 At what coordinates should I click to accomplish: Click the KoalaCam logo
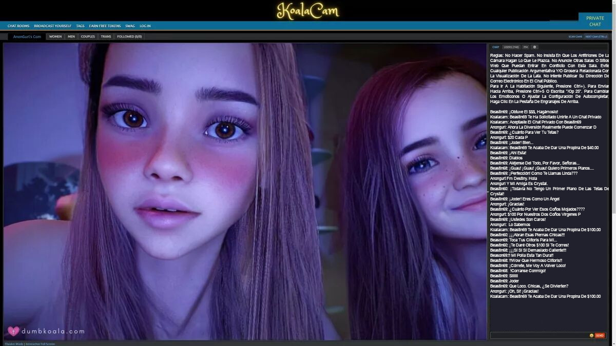tap(308, 10)
